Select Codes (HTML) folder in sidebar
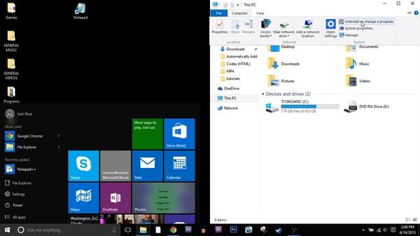 236,64
